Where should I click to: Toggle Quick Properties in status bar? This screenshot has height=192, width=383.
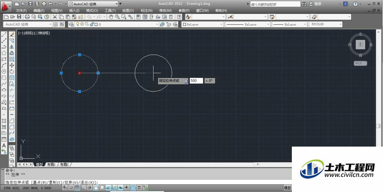pos(139,188)
